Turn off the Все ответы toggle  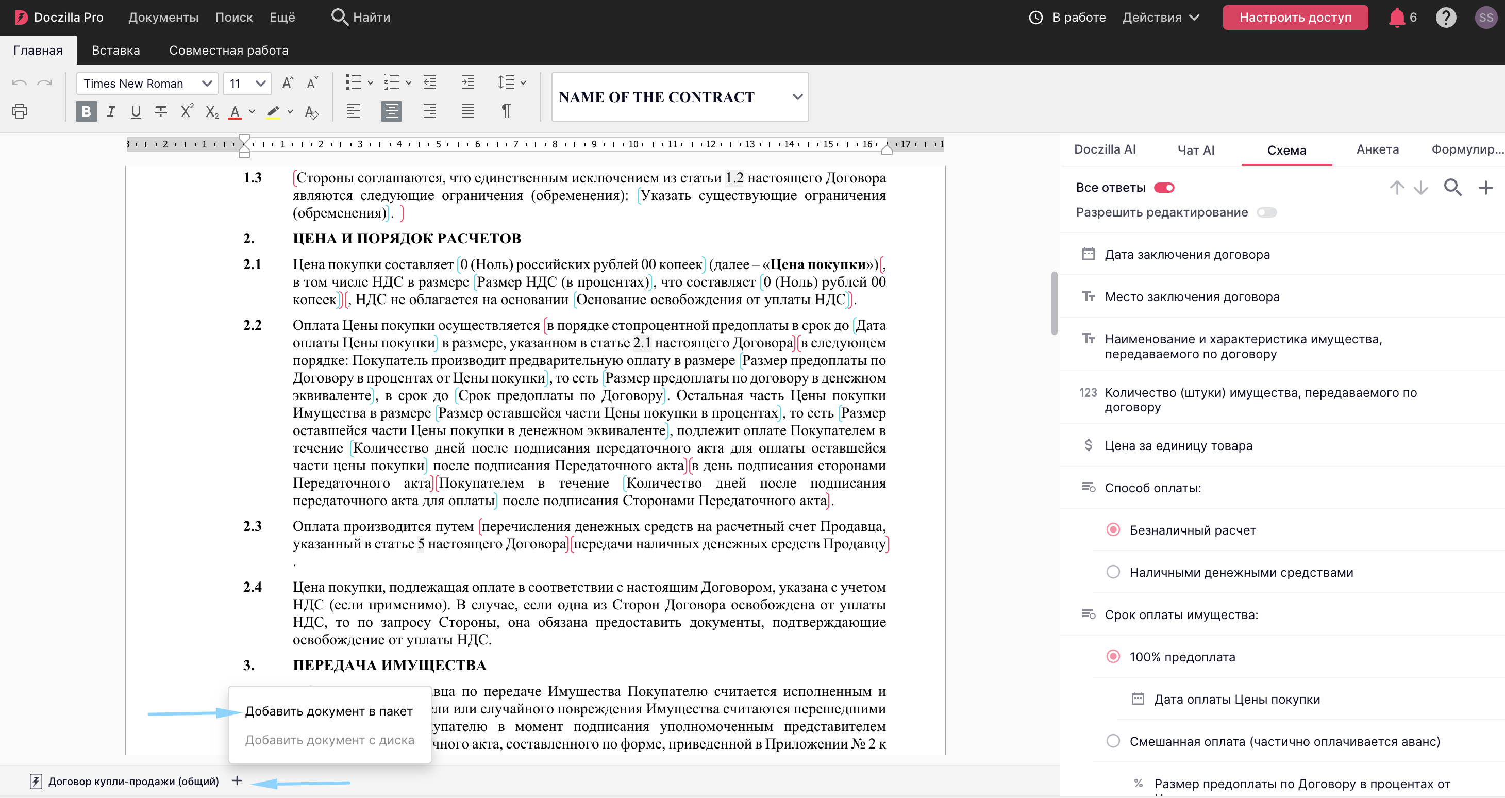[x=1164, y=188]
